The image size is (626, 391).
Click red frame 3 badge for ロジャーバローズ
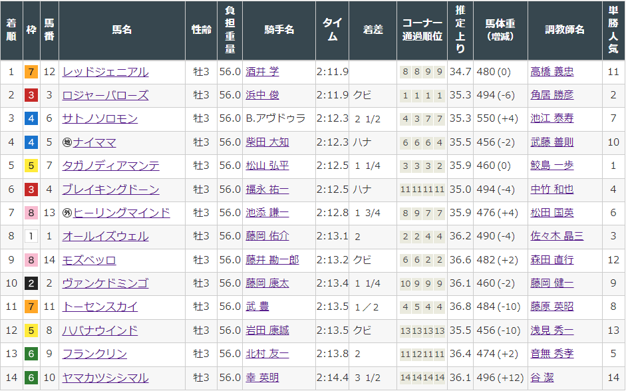(31, 95)
